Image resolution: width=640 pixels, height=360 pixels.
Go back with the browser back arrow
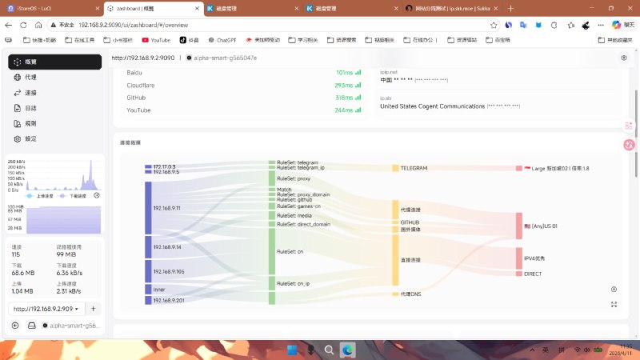tap(9, 25)
